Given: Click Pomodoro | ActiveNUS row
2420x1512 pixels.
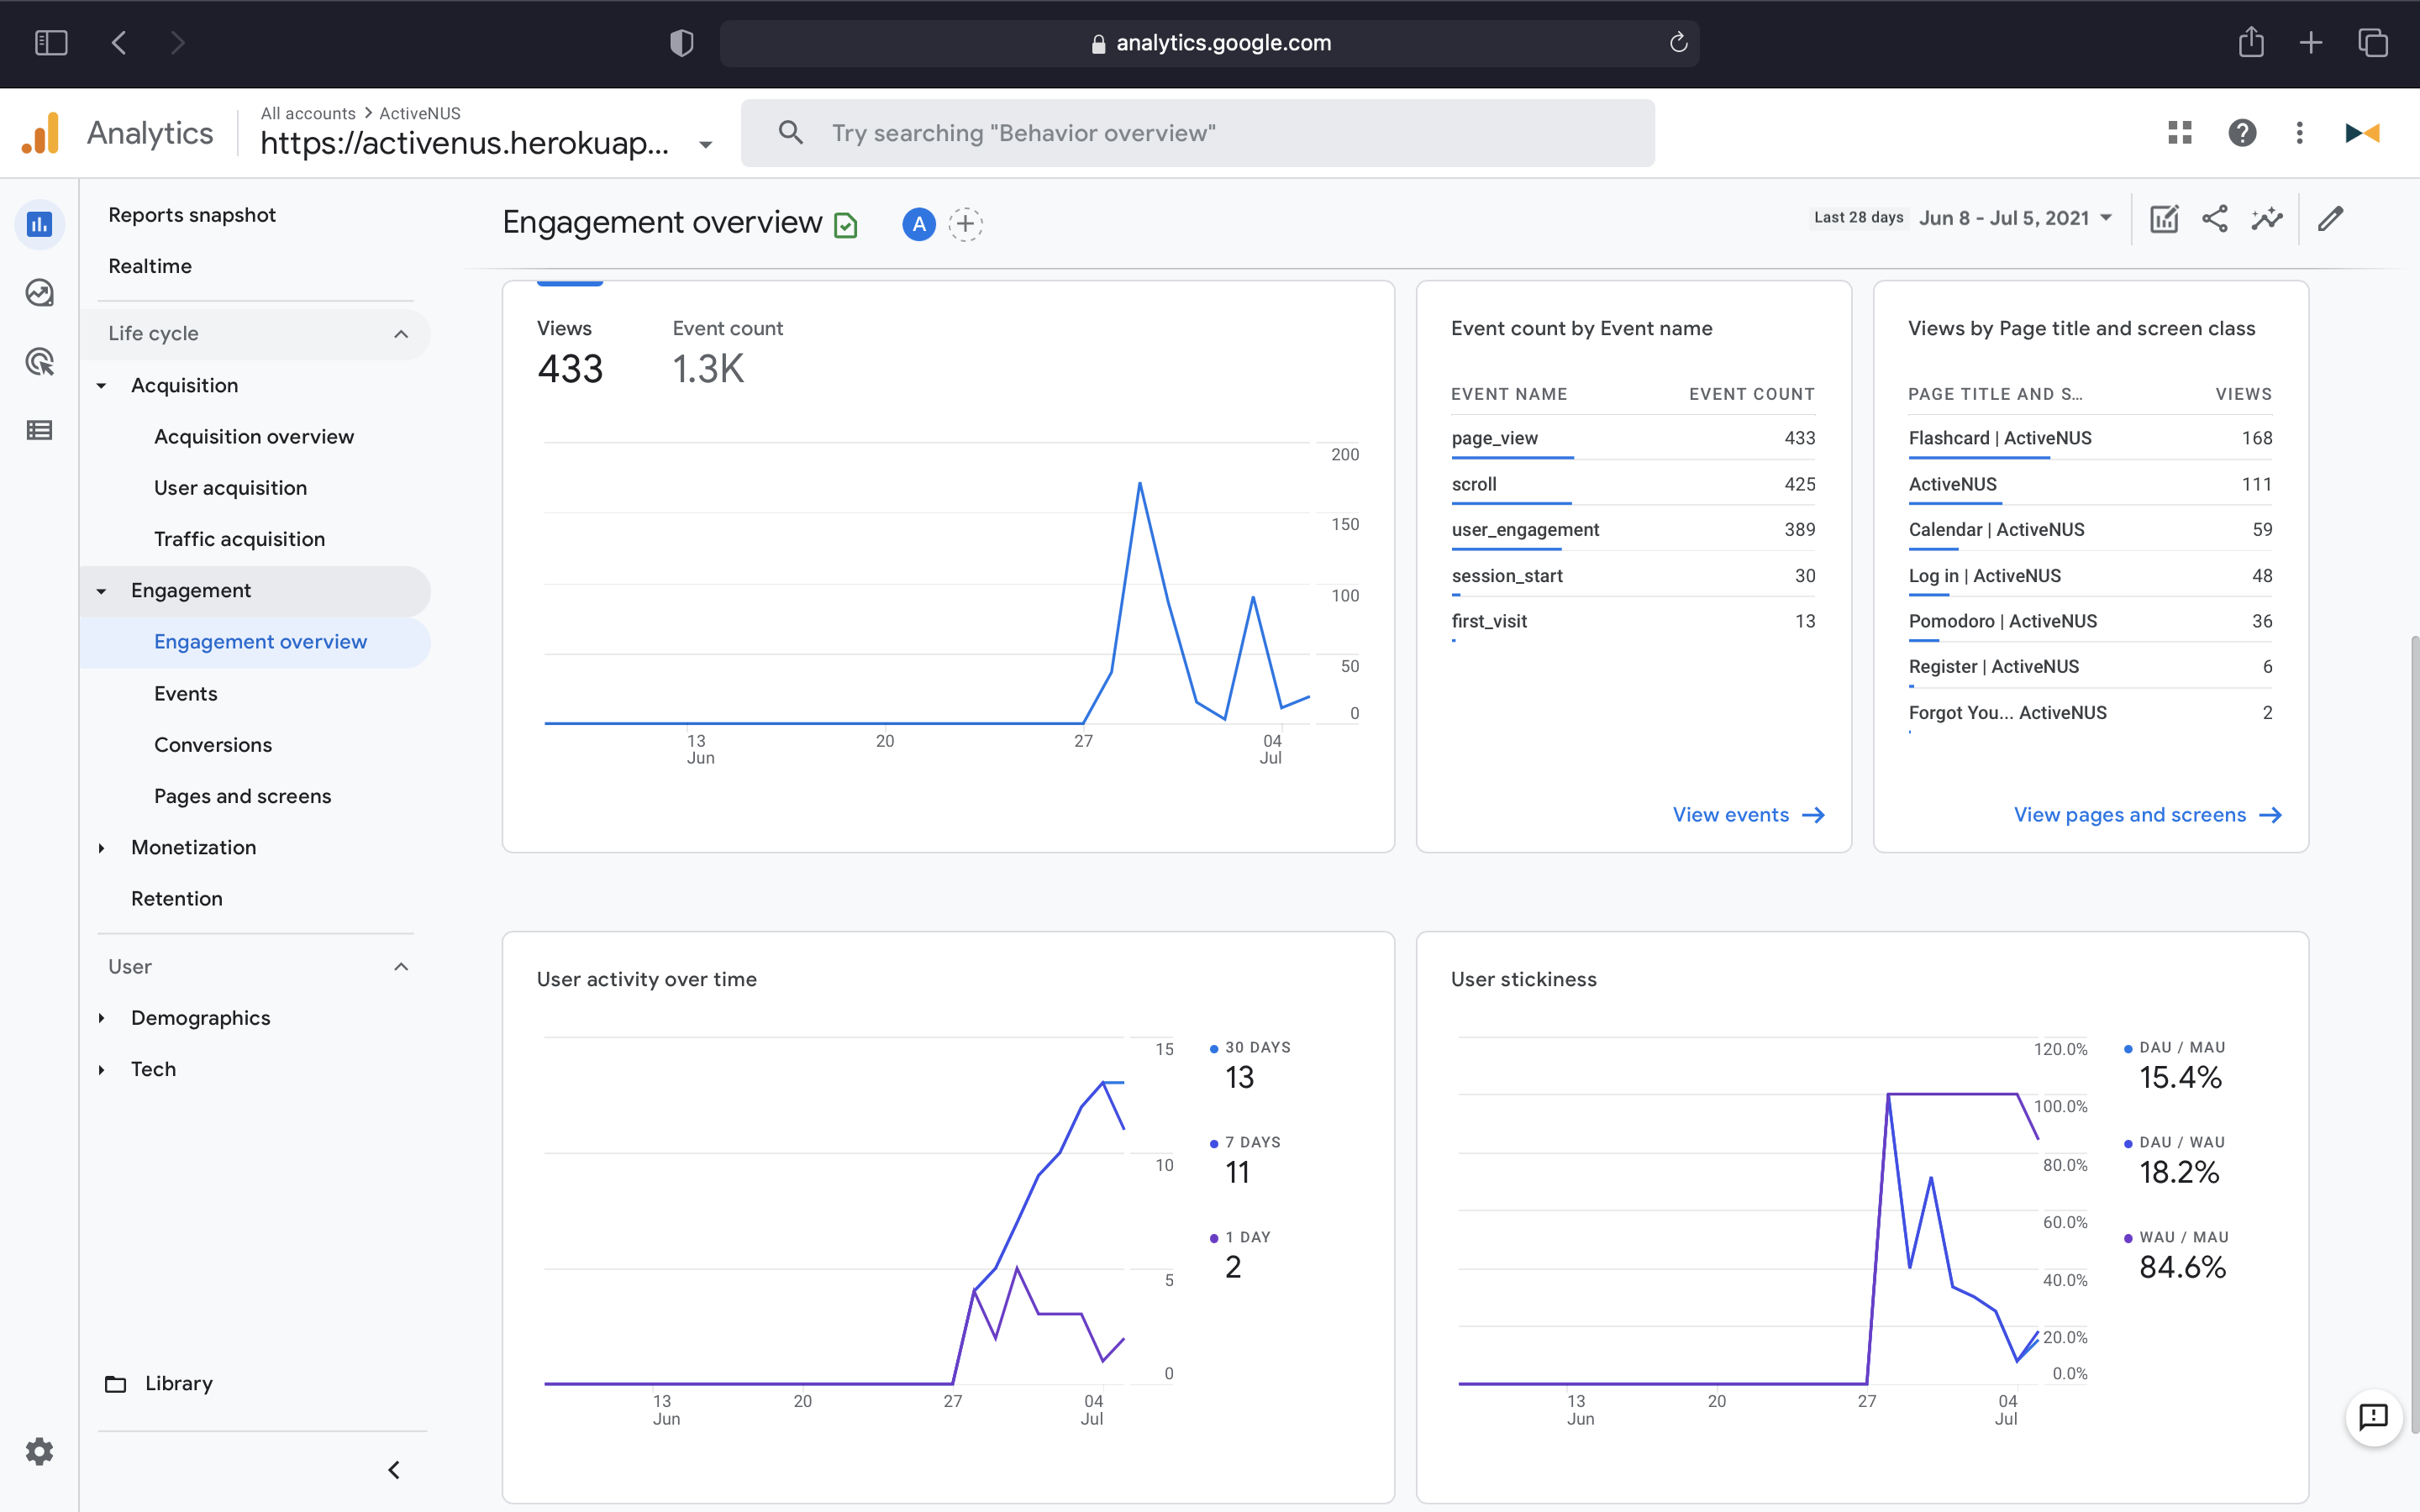Looking at the screenshot, I should tap(2089, 621).
